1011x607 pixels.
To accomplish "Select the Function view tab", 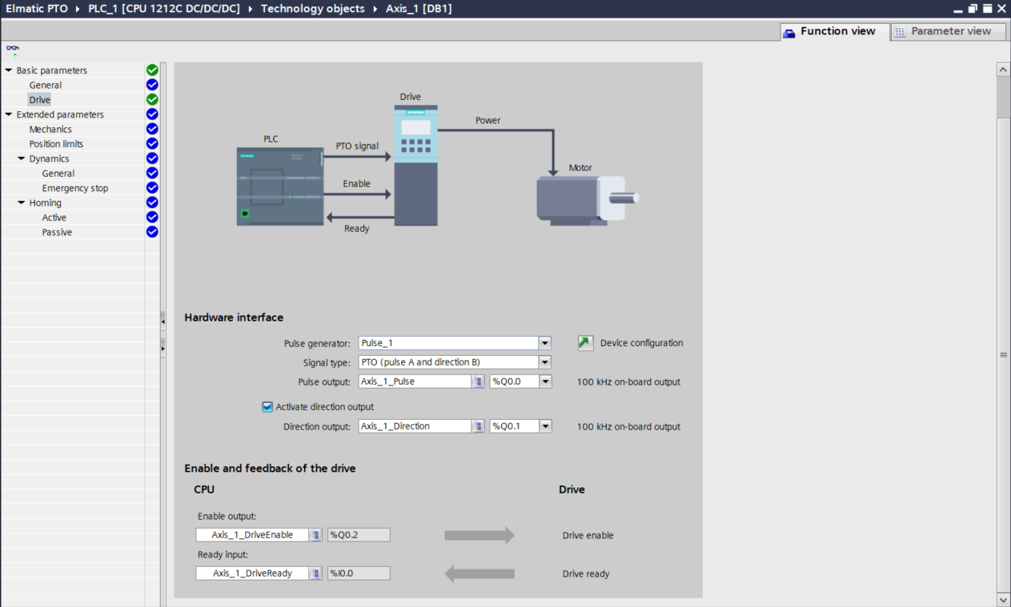I will point(834,31).
